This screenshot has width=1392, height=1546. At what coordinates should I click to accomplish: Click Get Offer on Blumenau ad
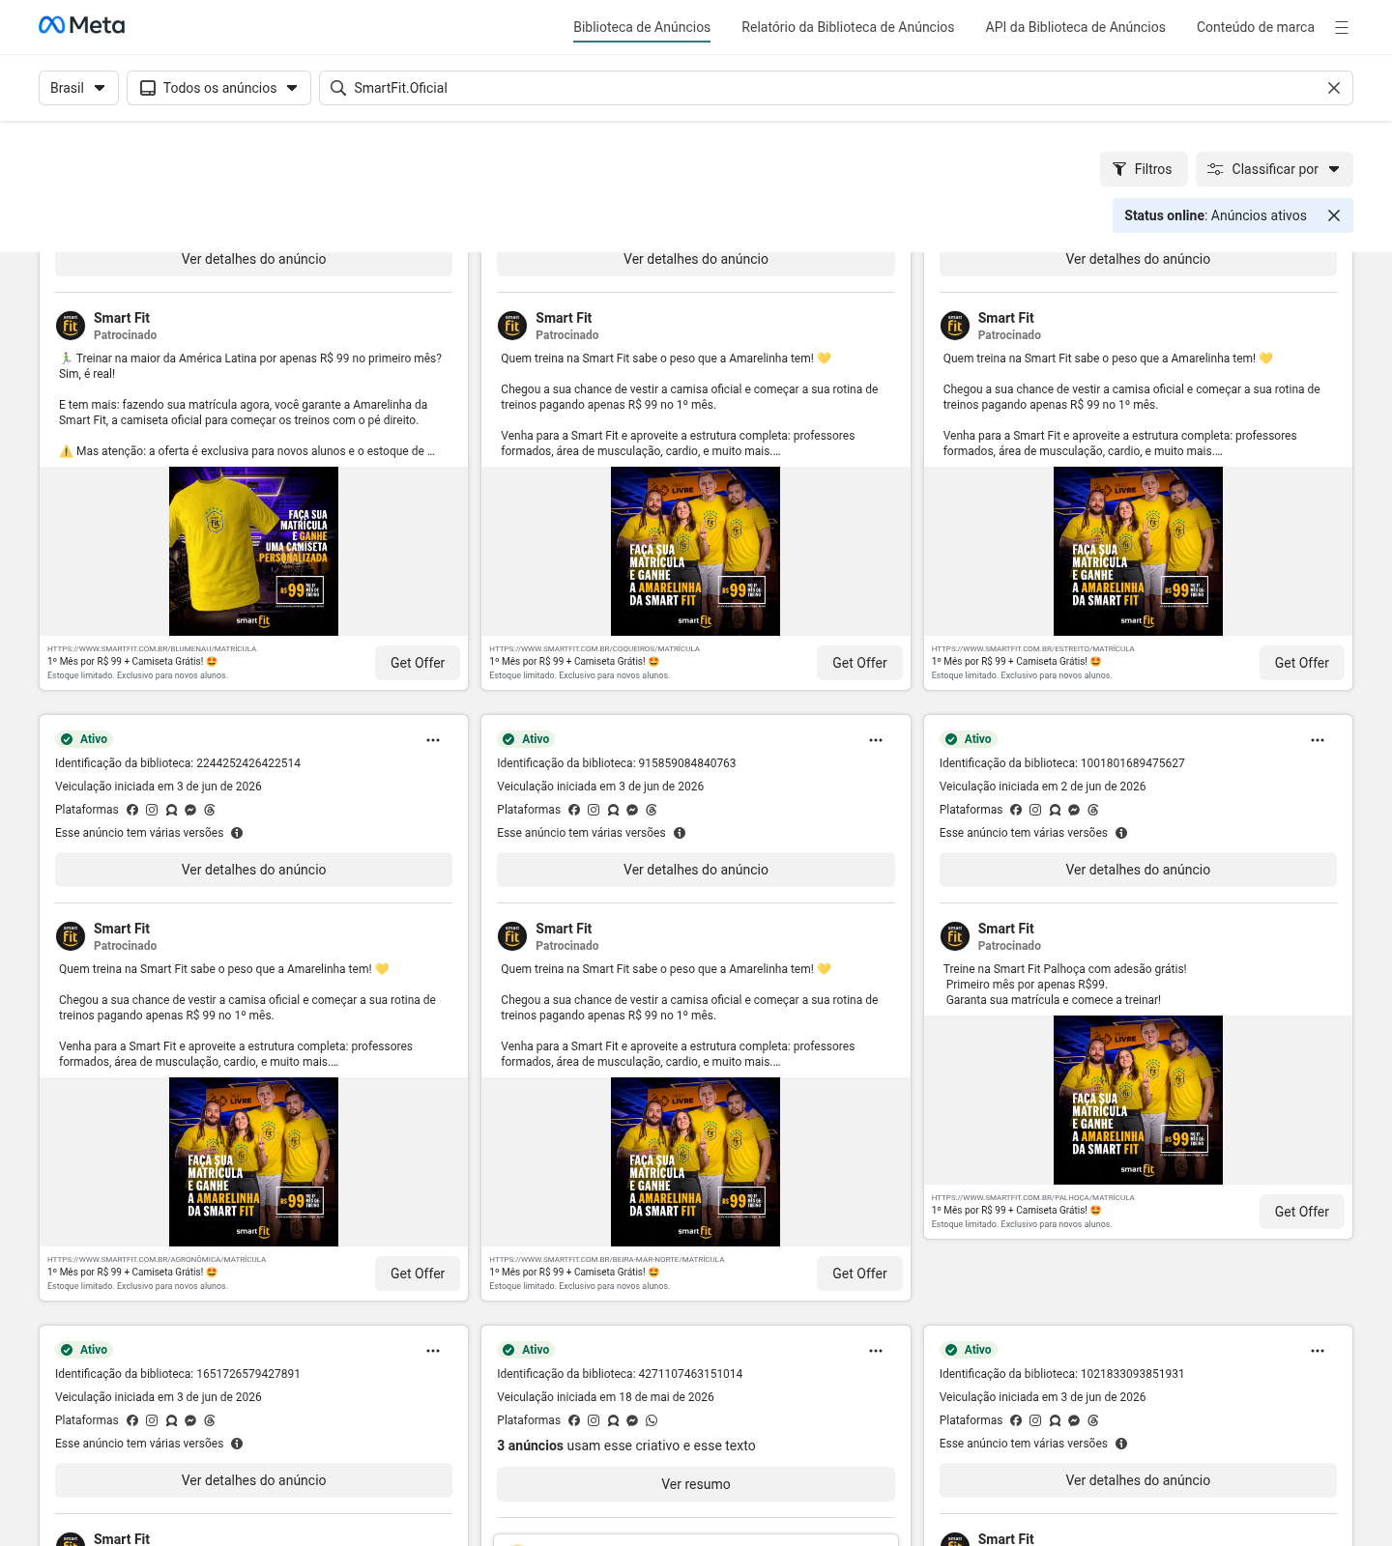pos(418,663)
